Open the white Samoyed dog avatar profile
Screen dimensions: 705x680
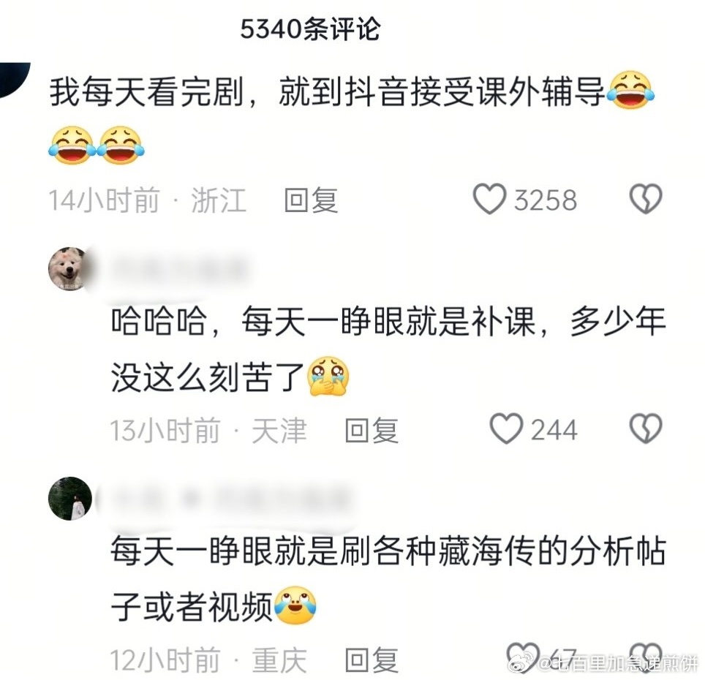click(69, 269)
